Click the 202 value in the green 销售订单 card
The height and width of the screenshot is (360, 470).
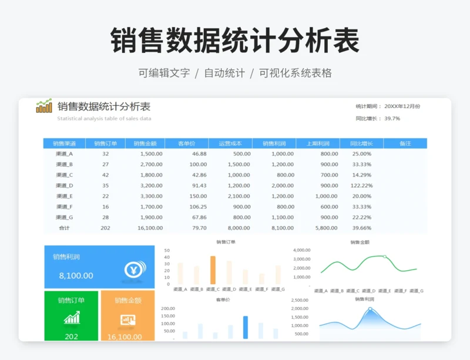[71, 337]
